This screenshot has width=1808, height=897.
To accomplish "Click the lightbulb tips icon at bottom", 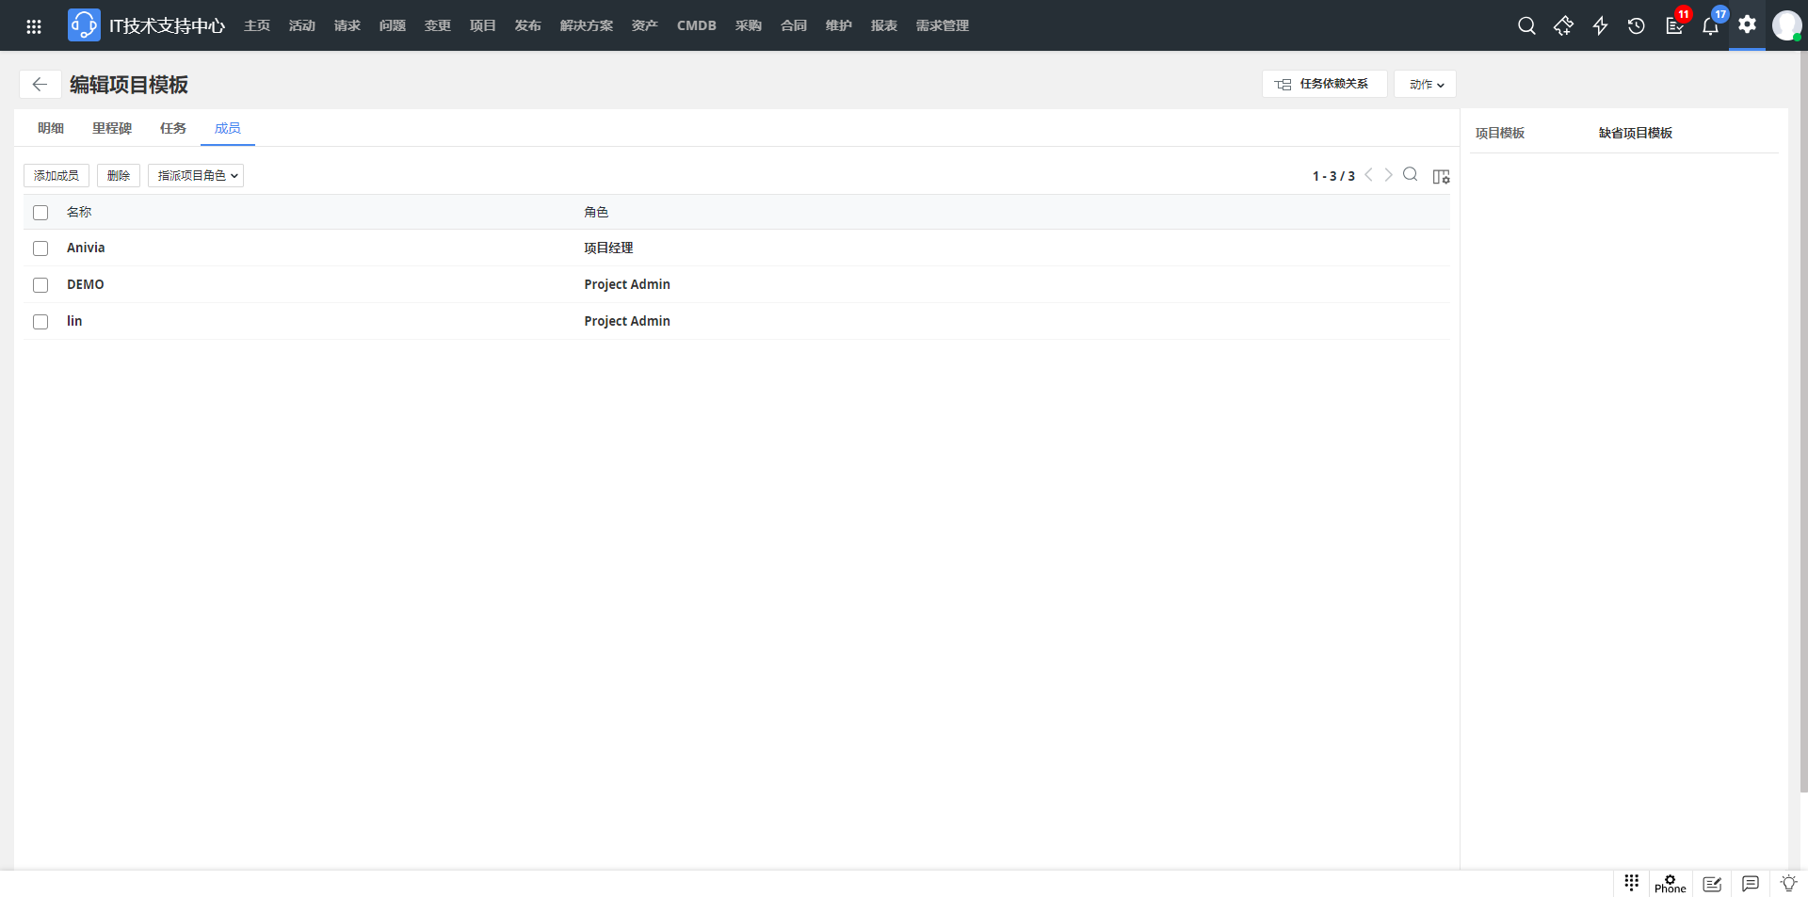I will click(1788, 883).
